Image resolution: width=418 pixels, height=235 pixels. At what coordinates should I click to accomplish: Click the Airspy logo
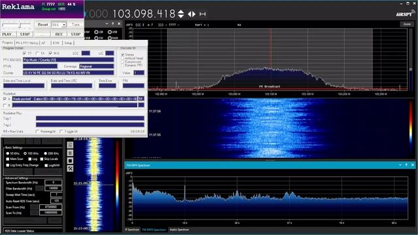point(405,13)
